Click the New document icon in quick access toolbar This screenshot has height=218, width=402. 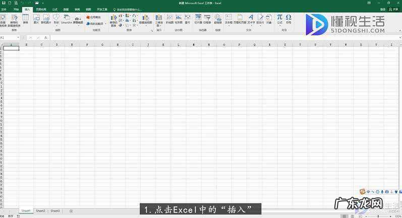point(10,3)
